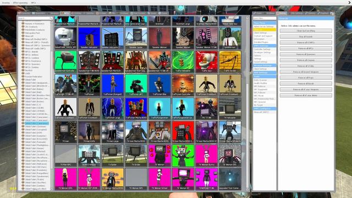Viewport: 352px width, 198px height.
Task: Collapse the Main Menu section header
Action: [x=265, y=23]
